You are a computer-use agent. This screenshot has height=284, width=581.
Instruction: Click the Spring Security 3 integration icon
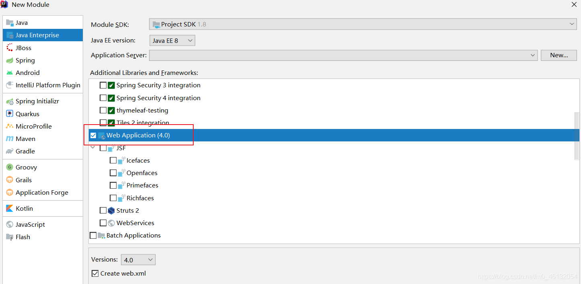(x=111, y=85)
